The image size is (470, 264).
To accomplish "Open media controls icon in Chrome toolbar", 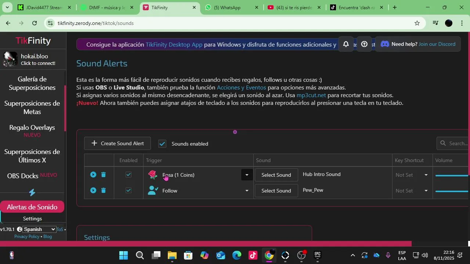I will 435,23.
